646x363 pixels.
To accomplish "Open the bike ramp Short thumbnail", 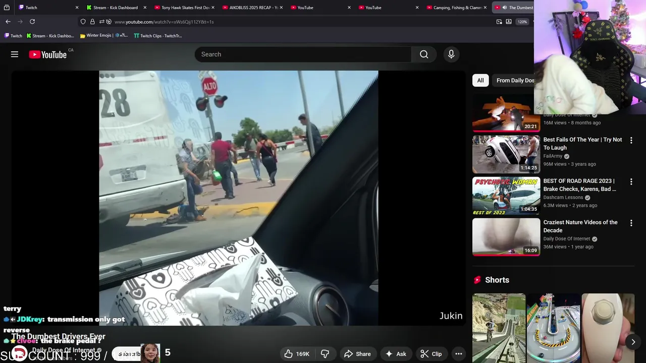I will 499,328.
